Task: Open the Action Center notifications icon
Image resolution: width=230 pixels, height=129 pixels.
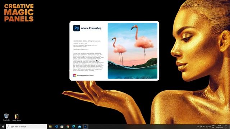Action: click(226, 126)
